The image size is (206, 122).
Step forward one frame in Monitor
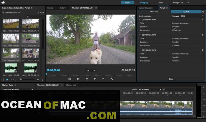103,79
